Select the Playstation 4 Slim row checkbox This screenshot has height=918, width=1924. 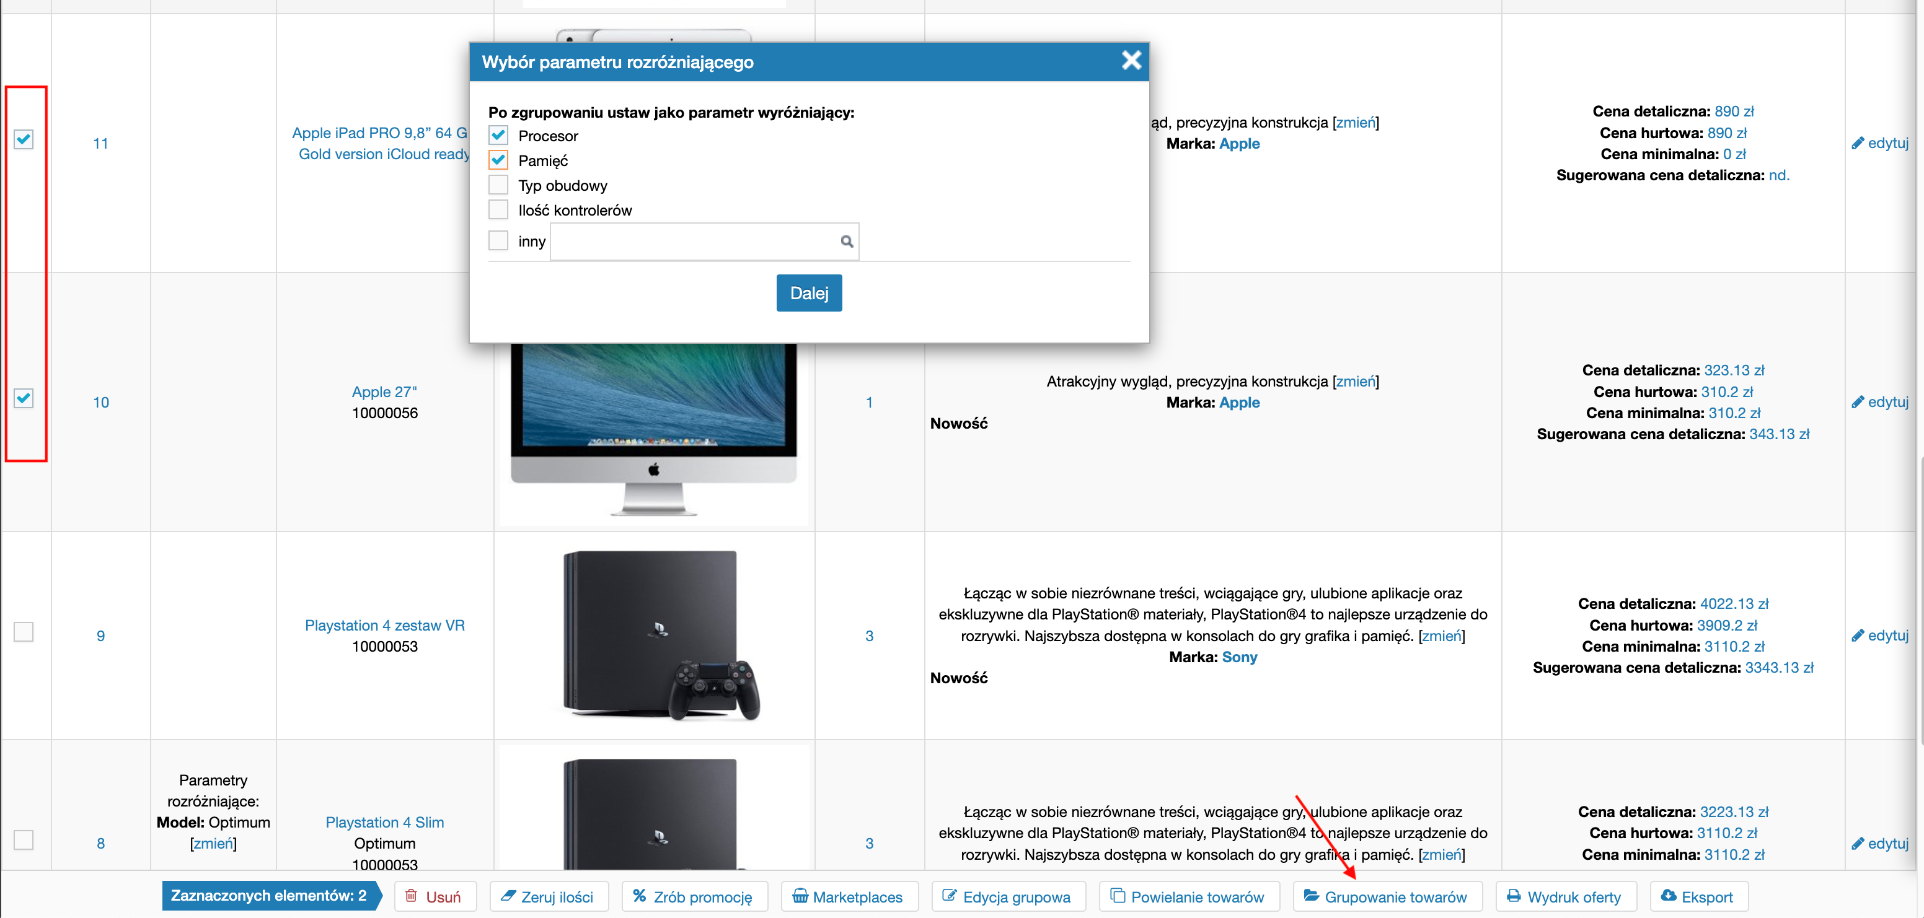(24, 839)
